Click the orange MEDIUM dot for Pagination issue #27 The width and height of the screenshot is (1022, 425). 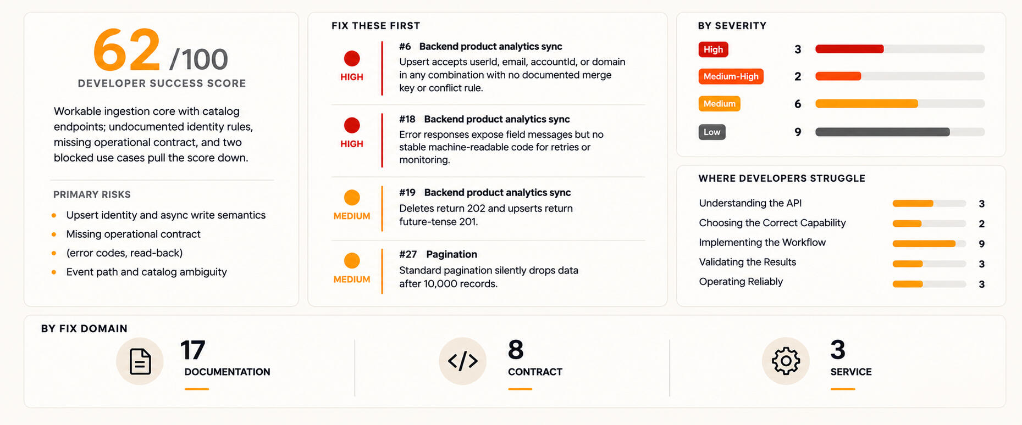pyautogui.click(x=352, y=261)
